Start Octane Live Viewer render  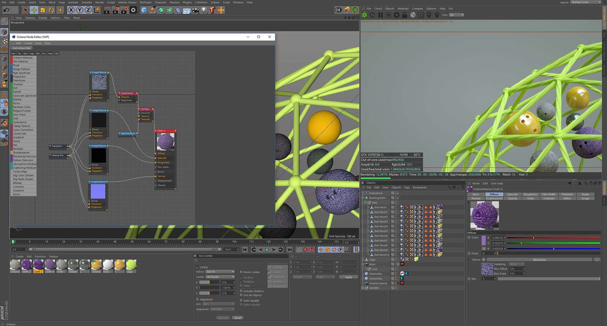coord(365,15)
